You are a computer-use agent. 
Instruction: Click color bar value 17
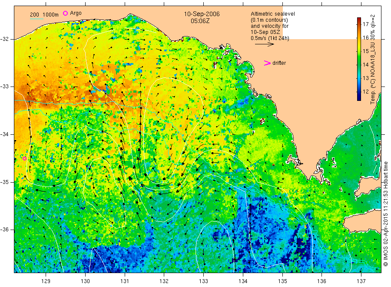click(x=365, y=24)
